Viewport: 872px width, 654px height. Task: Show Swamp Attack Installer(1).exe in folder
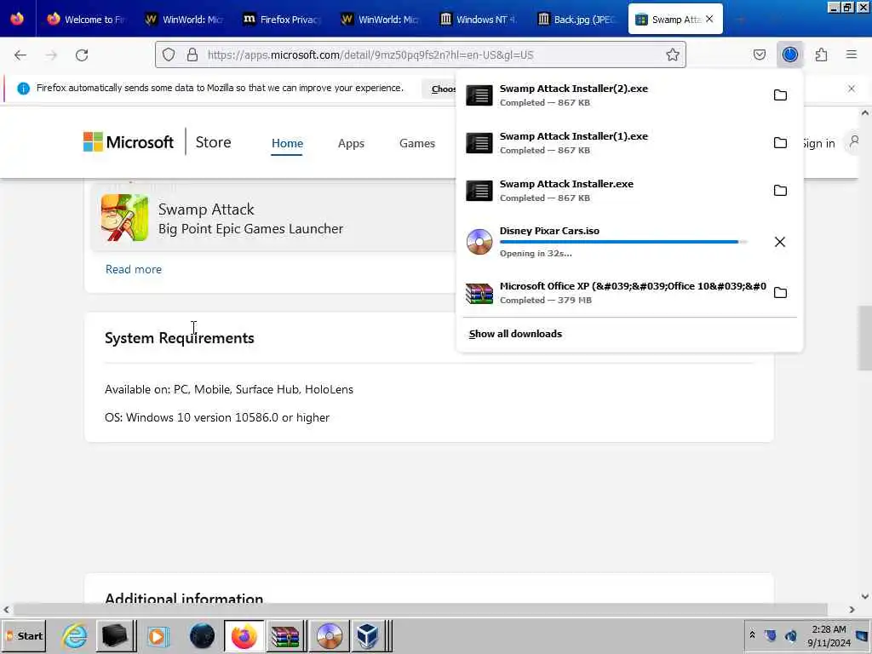coord(780,143)
